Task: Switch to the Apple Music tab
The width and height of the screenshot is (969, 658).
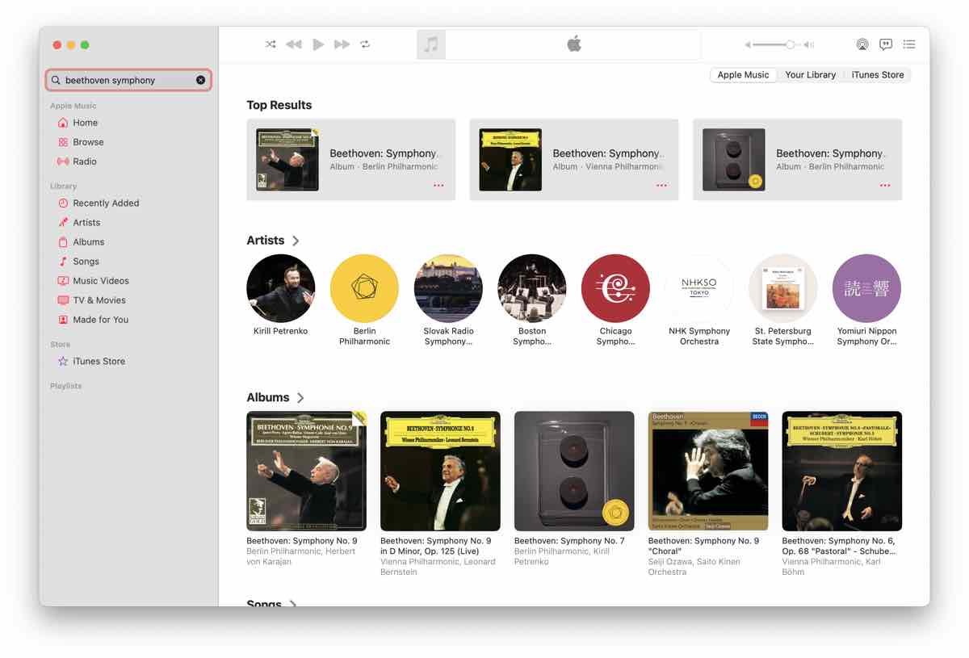Action: 743,75
